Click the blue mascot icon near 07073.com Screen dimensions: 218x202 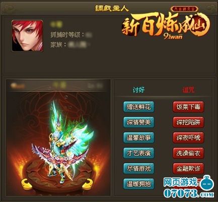(207, 183)
